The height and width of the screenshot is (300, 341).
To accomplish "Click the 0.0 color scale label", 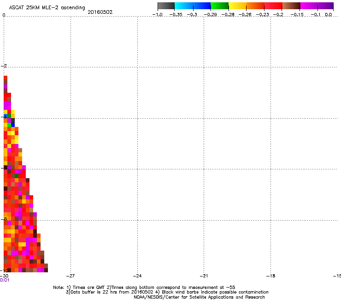I will pos(329,15).
